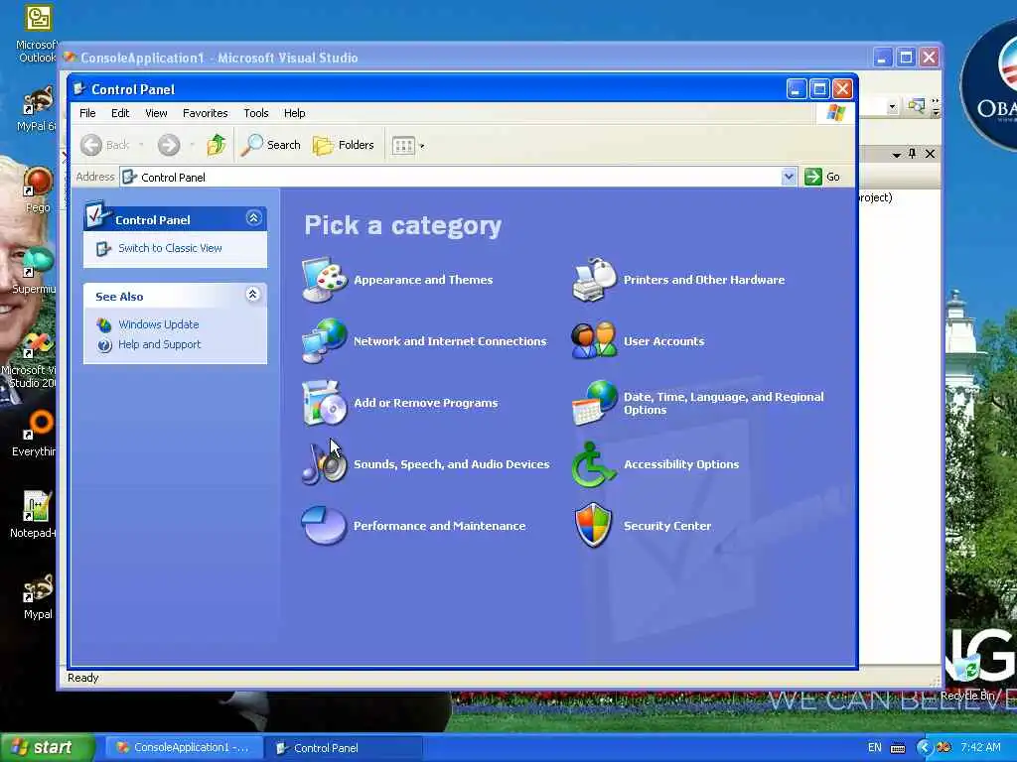Collapse the Control Panel sidebar section
The width and height of the screenshot is (1017, 762).
click(253, 218)
